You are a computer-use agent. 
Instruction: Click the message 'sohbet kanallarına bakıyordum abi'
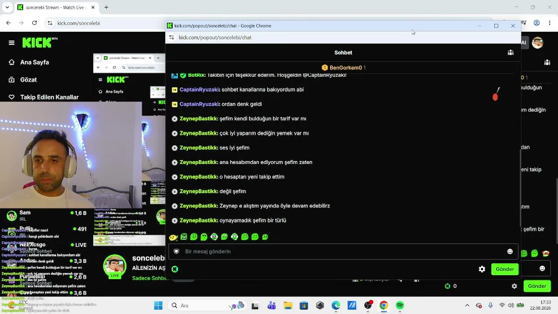point(262,89)
